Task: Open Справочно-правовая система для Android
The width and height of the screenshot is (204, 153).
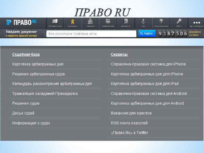Action: click(x=149, y=93)
